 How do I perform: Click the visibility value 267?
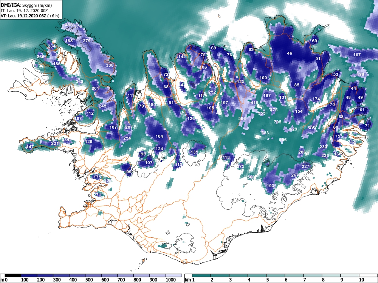point(295,175)
